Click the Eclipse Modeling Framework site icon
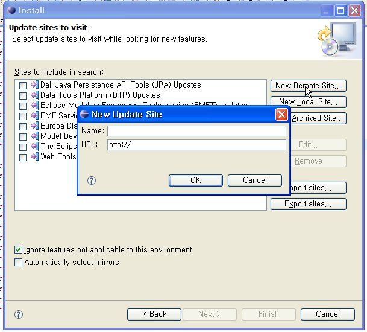367x332 pixels. tap(34, 106)
